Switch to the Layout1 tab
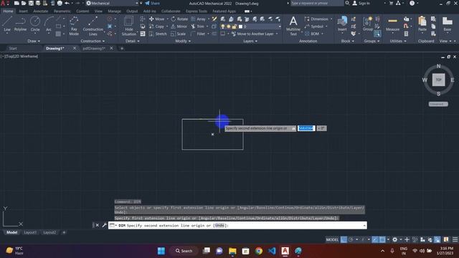This screenshot has width=459, height=258. click(30, 232)
